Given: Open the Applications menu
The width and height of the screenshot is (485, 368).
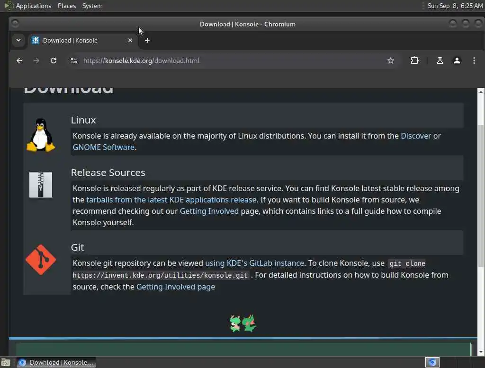Looking at the screenshot, I should 34,6.
